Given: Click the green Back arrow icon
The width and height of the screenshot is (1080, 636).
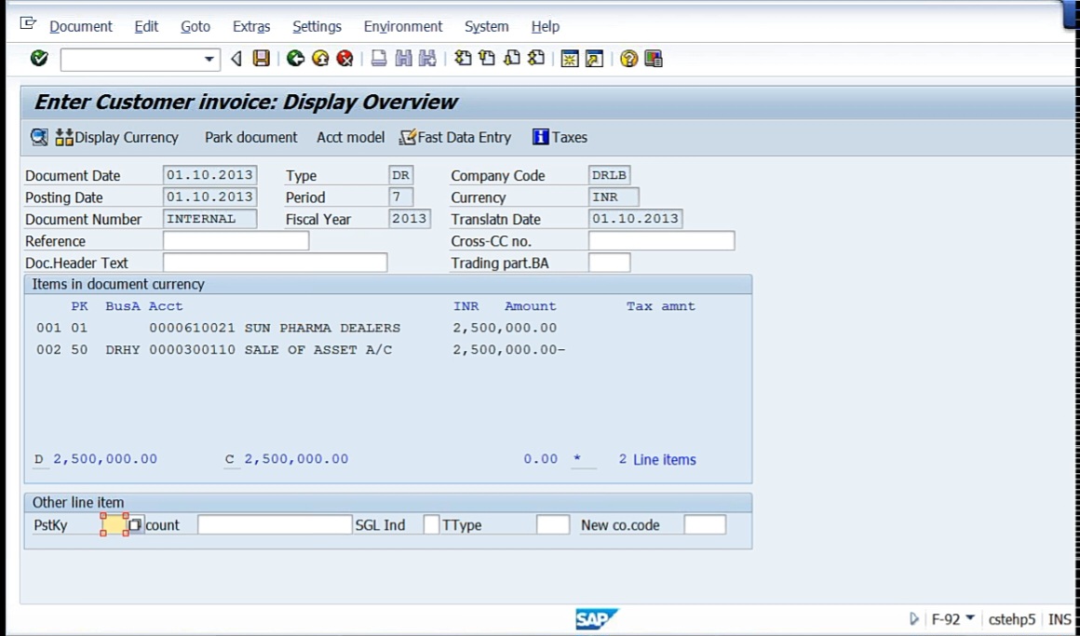Looking at the screenshot, I should (295, 59).
